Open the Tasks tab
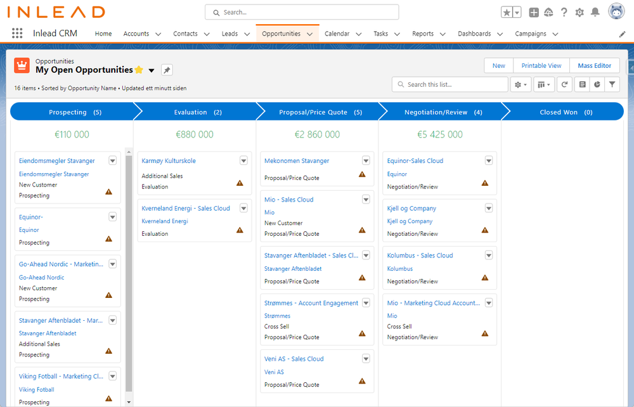This screenshot has width=634, height=407. pos(380,34)
